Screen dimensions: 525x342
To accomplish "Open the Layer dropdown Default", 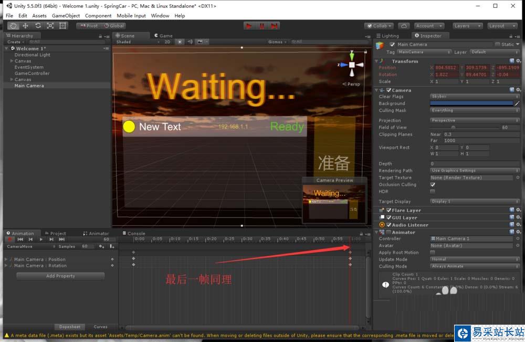I will tap(495, 52).
